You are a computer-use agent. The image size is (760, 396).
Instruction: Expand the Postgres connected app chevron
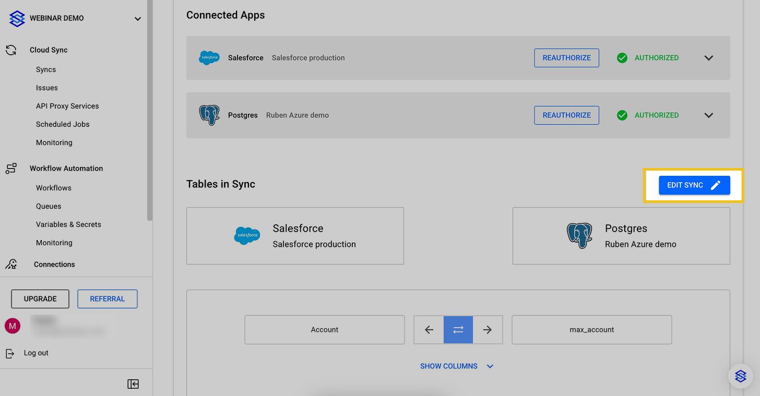708,115
